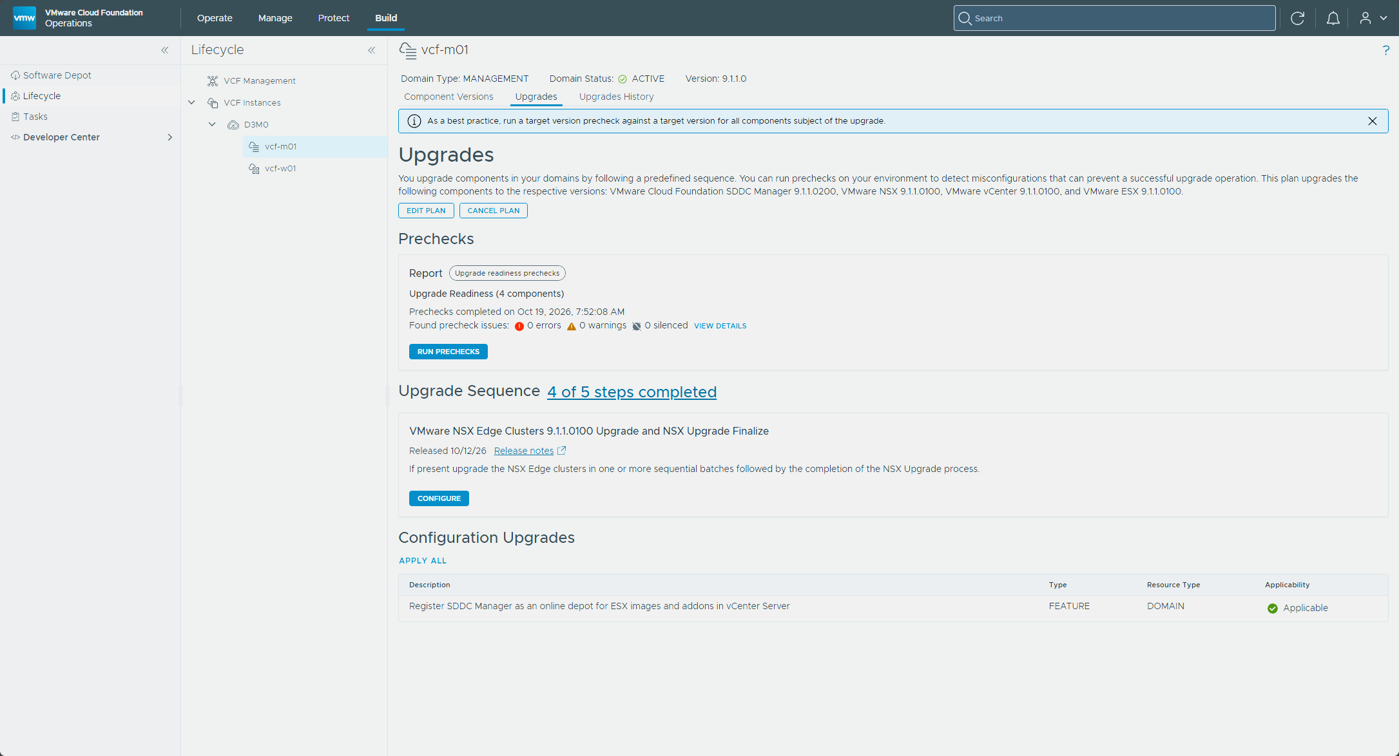The height and width of the screenshot is (756, 1399).
Task: Open the Release notes link
Action: [524, 451]
